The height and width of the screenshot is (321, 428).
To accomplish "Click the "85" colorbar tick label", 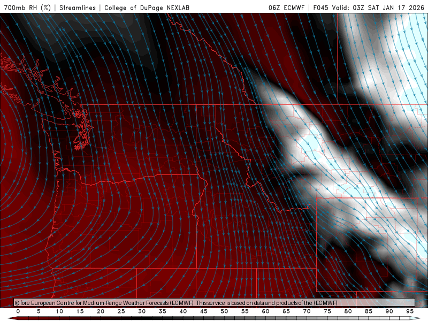I will (369, 311).
